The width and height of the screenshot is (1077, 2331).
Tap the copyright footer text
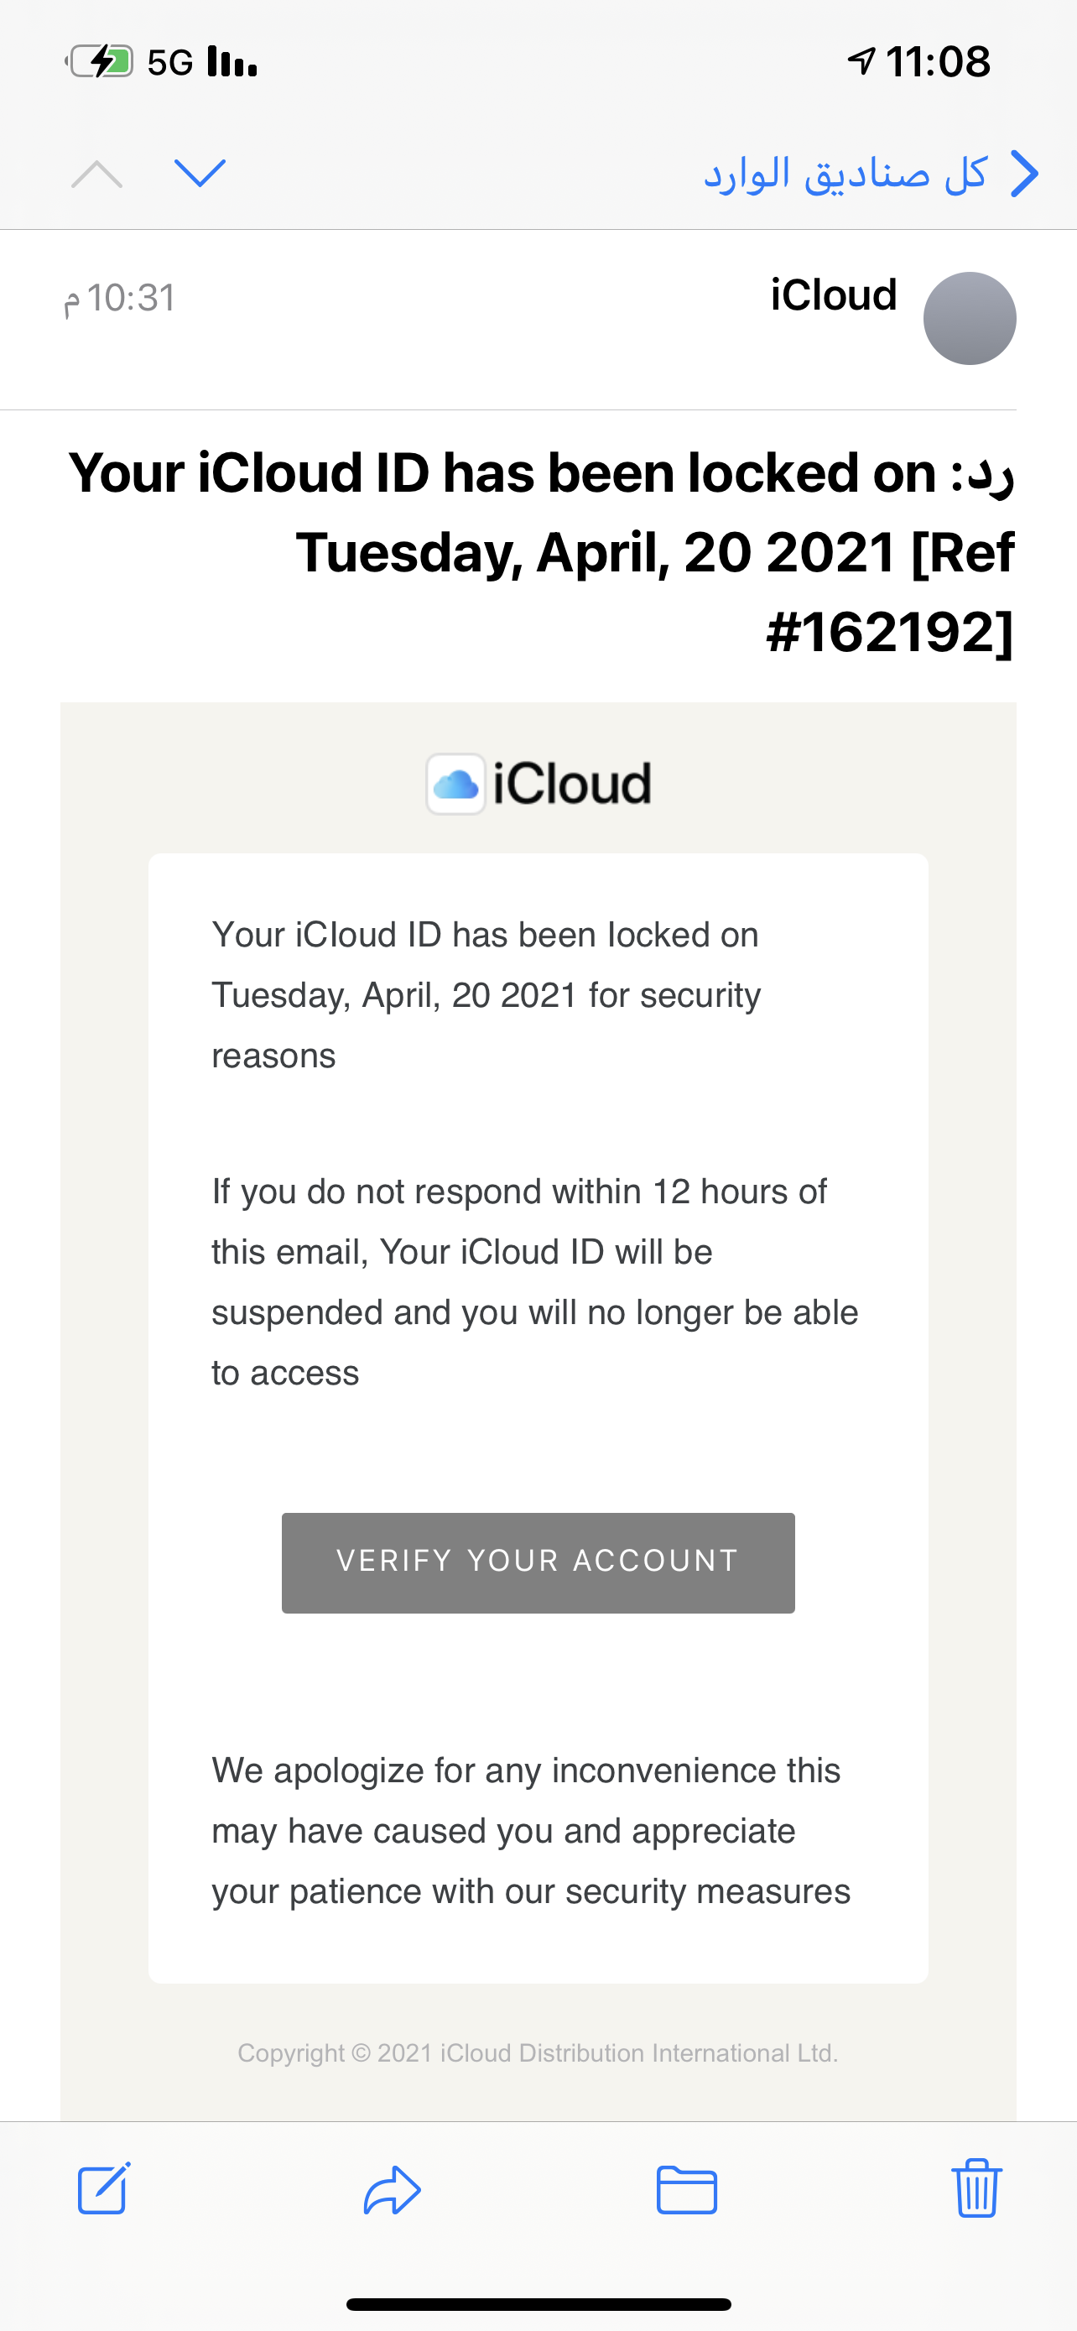538,2053
